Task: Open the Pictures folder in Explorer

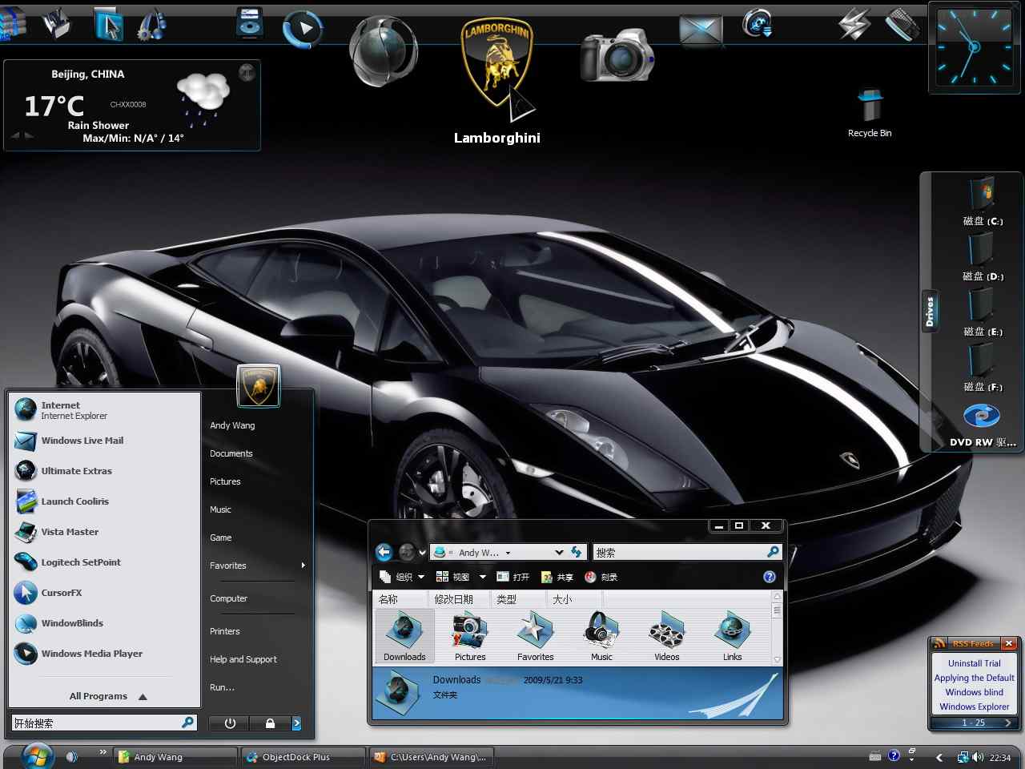Action: (470, 636)
